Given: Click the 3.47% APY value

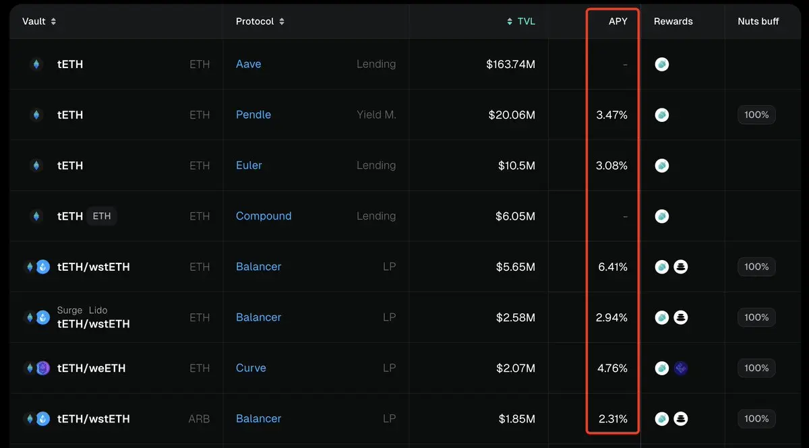Looking at the screenshot, I should 612,115.
